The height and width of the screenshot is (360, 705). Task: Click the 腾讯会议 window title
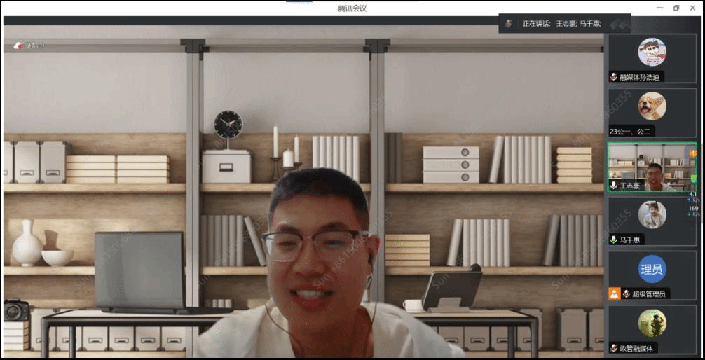[x=352, y=8]
